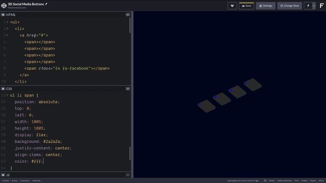Click the CodePen logo icon
The width and height of the screenshot is (326, 183).
coord(4,6)
